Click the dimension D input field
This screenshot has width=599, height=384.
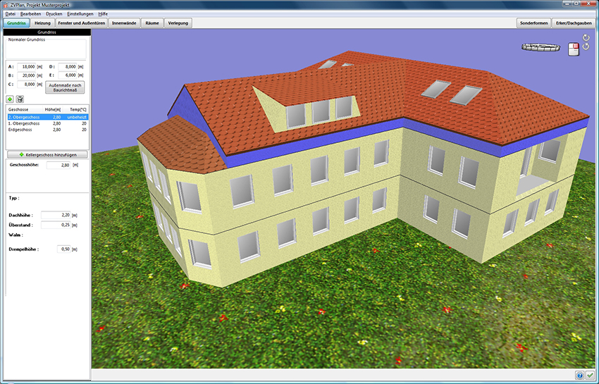[x=68, y=66]
